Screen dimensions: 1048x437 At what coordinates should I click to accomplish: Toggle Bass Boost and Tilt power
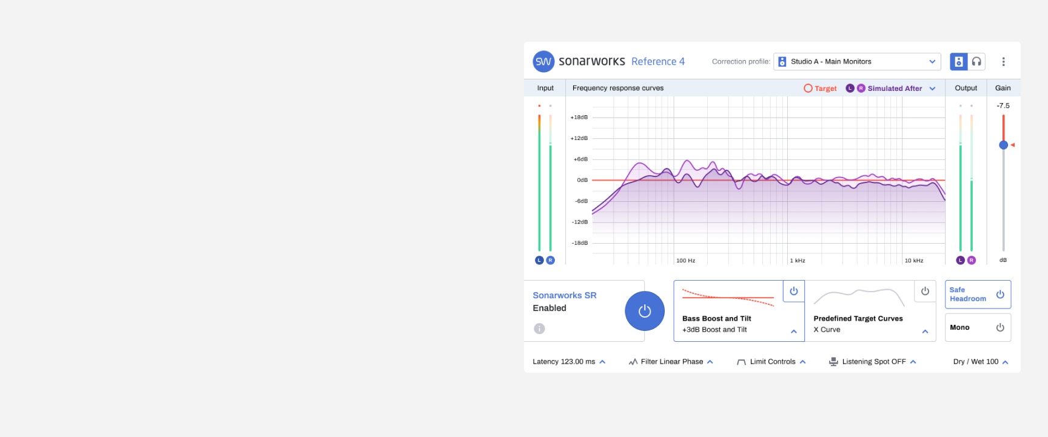(x=793, y=291)
